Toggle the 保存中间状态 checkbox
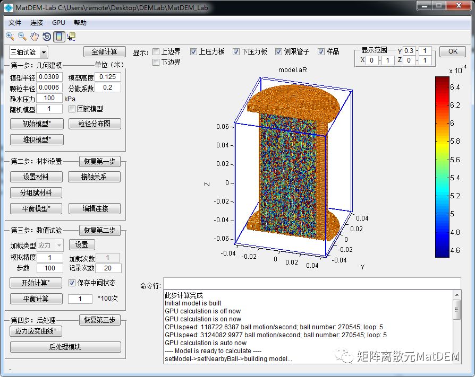The image size is (475, 377). pos(73,283)
